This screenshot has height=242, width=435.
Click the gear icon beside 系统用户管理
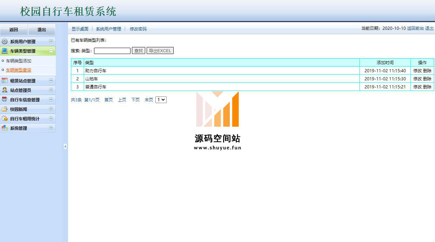5,41
